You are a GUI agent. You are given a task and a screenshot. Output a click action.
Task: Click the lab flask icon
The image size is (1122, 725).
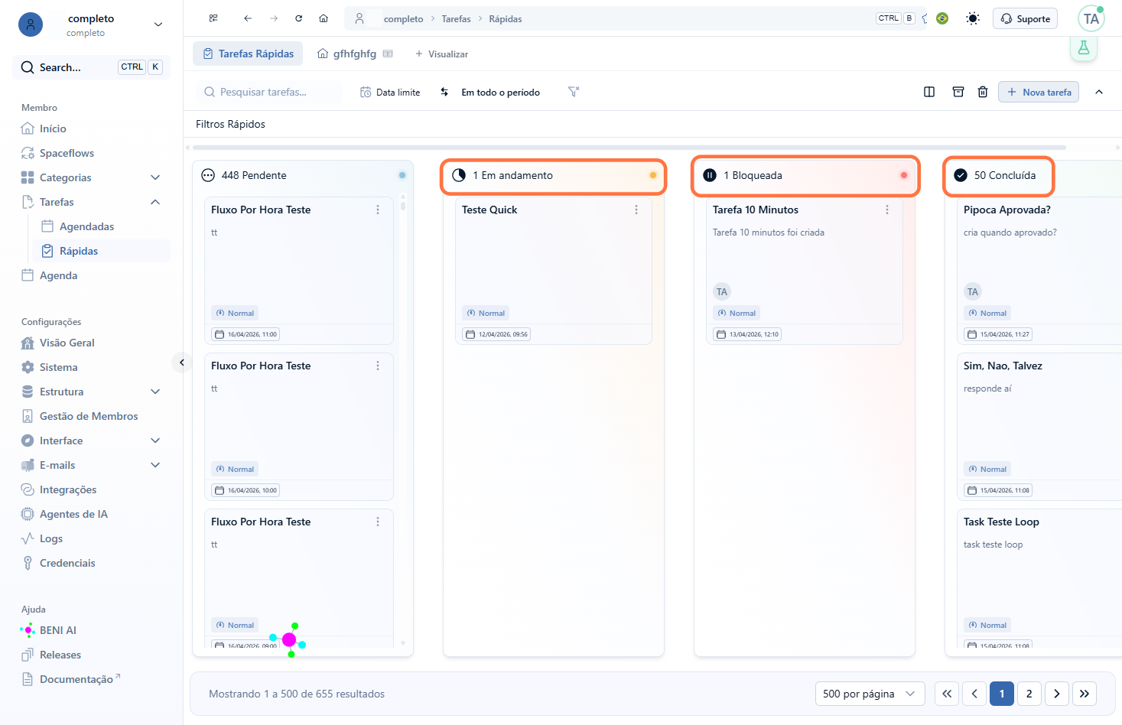coord(1084,47)
